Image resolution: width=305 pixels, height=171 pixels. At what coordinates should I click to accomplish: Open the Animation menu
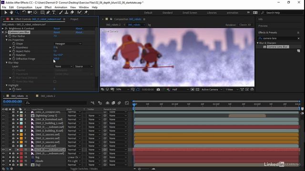coord(61,8)
